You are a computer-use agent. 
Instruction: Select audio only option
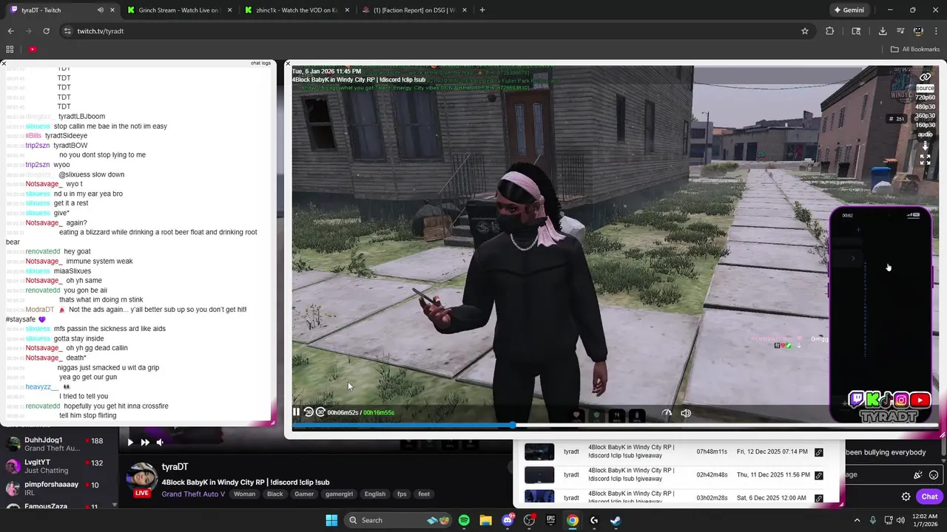925,134
